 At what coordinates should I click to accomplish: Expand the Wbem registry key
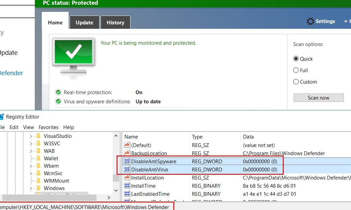pyautogui.click(x=31, y=166)
